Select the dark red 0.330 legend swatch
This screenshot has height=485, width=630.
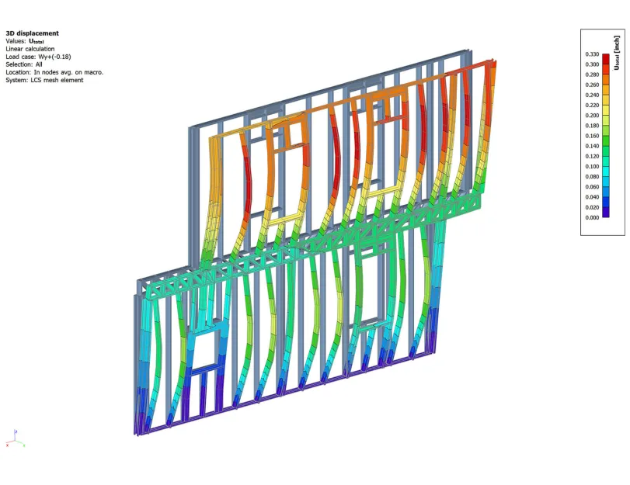pyautogui.click(x=606, y=57)
